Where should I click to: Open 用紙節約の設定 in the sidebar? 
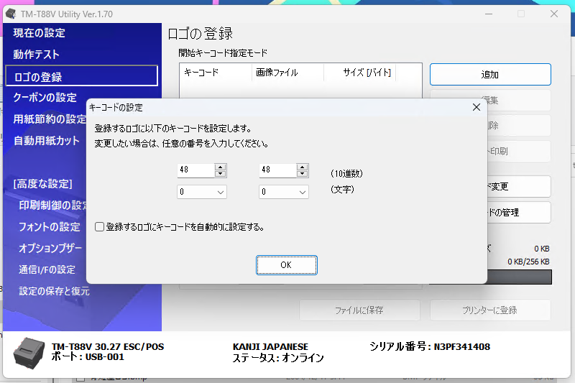[x=50, y=119]
